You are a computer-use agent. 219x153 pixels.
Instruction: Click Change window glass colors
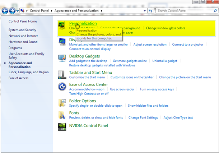pos(166,28)
